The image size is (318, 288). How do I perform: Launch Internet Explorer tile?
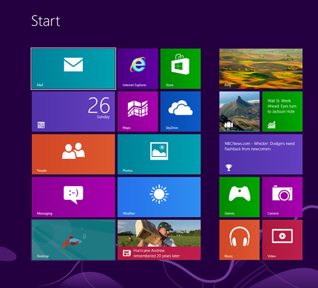tap(138, 69)
